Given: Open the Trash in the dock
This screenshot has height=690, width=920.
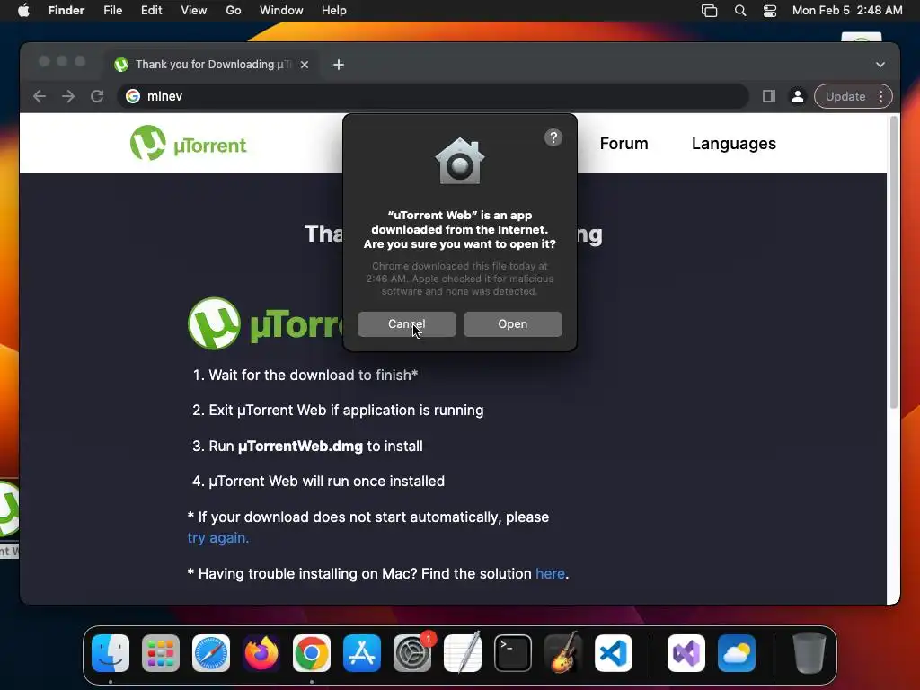Looking at the screenshot, I should coord(809,653).
